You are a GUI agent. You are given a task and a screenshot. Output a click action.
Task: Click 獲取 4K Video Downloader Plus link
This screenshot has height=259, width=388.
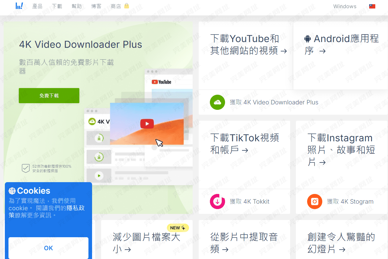(274, 102)
